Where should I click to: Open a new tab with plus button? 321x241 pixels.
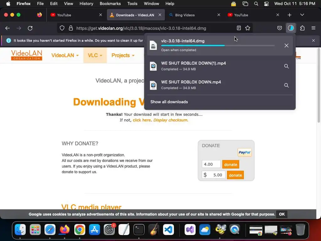click(x=289, y=15)
